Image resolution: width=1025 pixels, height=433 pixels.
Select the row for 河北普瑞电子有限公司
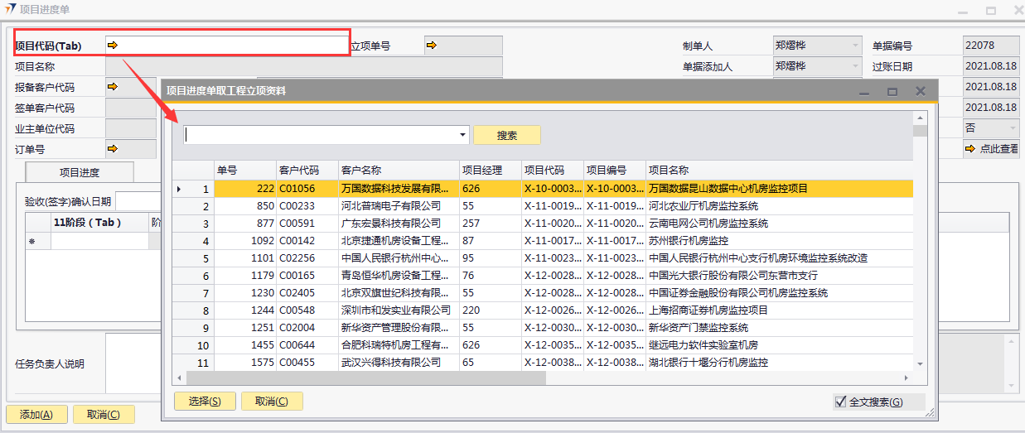click(x=398, y=206)
